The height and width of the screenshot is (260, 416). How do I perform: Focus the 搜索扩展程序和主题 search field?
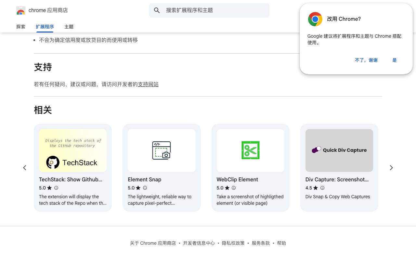pyautogui.click(x=209, y=10)
